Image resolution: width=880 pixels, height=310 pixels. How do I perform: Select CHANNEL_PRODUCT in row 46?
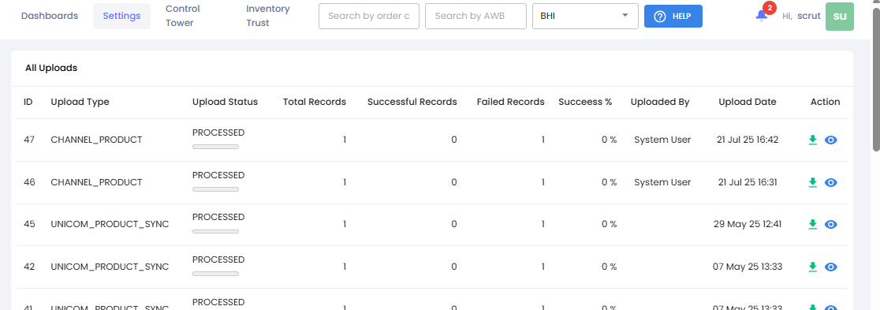(x=96, y=182)
